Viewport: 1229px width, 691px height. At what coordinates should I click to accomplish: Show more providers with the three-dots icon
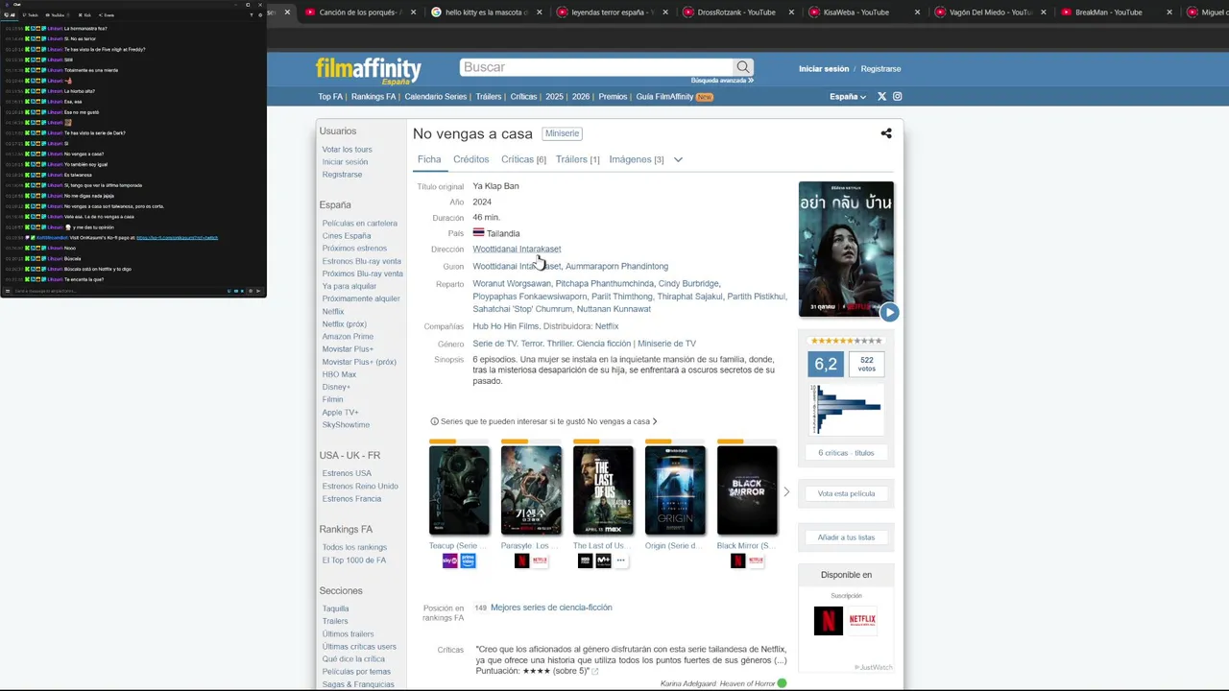pyautogui.click(x=620, y=561)
